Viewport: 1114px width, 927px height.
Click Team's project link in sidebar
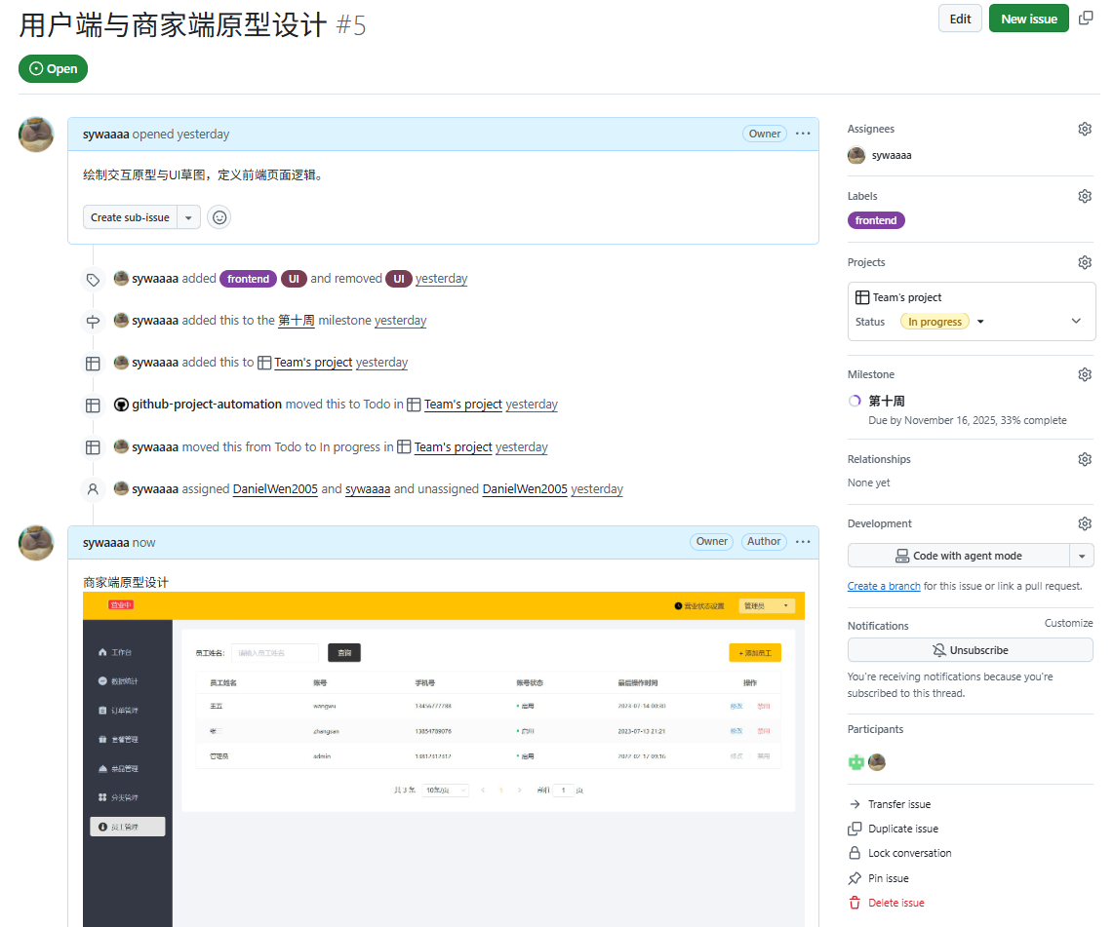pos(906,297)
